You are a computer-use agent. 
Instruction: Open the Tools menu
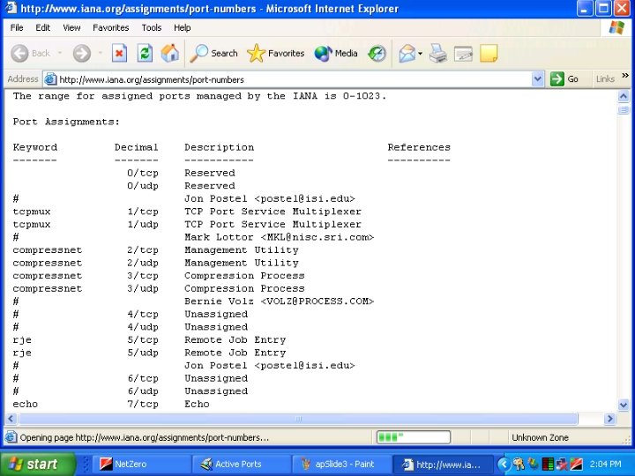[x=152, y=27]
